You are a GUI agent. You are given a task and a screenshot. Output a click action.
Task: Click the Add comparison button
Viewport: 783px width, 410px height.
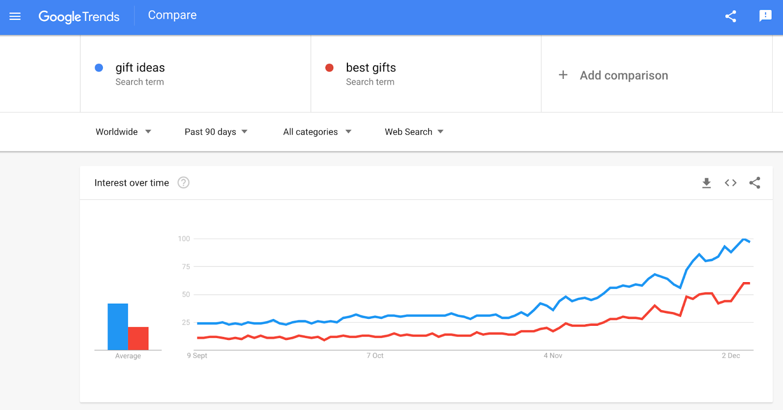click(623, 75)
